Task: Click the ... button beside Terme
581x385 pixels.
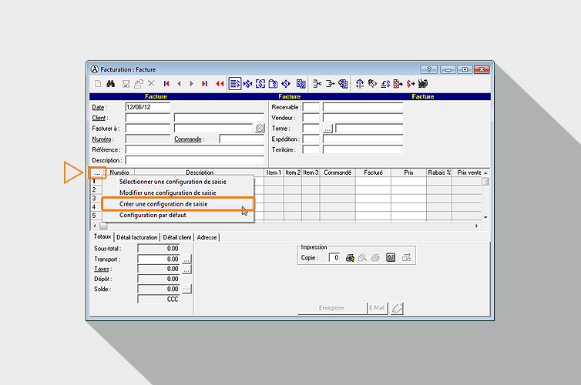Action: 328,129
